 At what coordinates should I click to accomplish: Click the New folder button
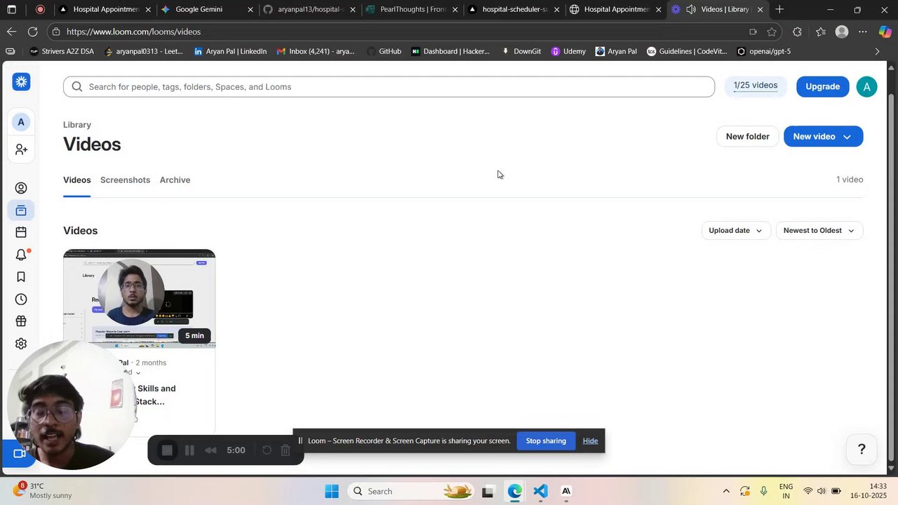tap(748, 137)
